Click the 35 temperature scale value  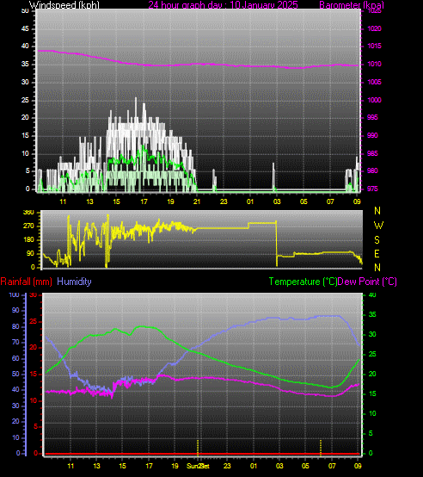372,314
